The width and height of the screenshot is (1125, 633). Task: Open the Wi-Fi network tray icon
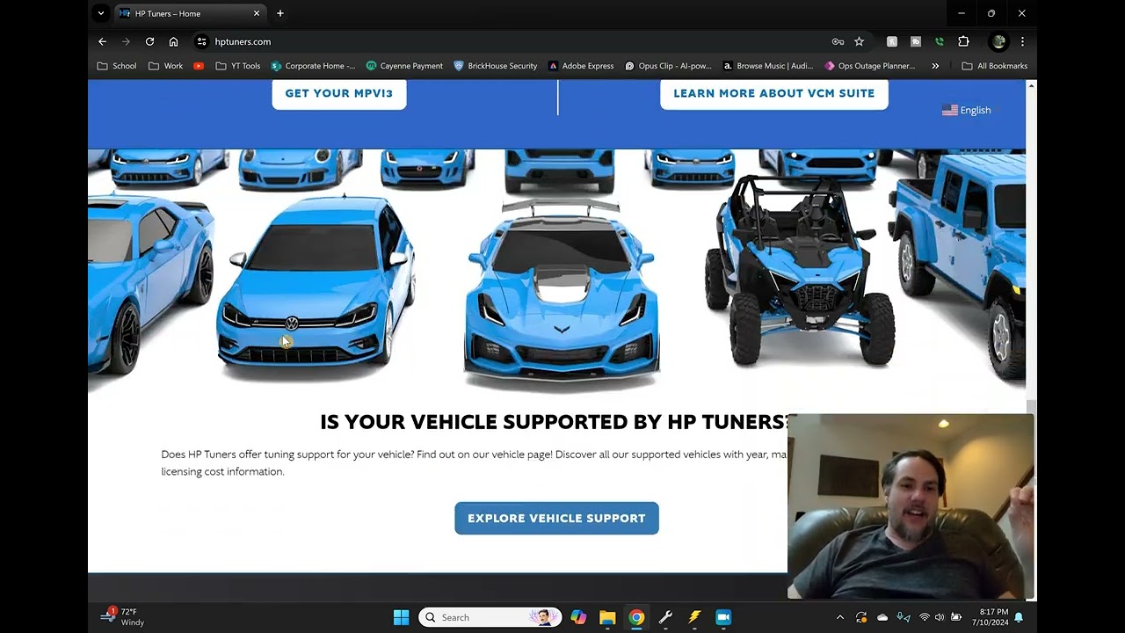coord(924,617)
